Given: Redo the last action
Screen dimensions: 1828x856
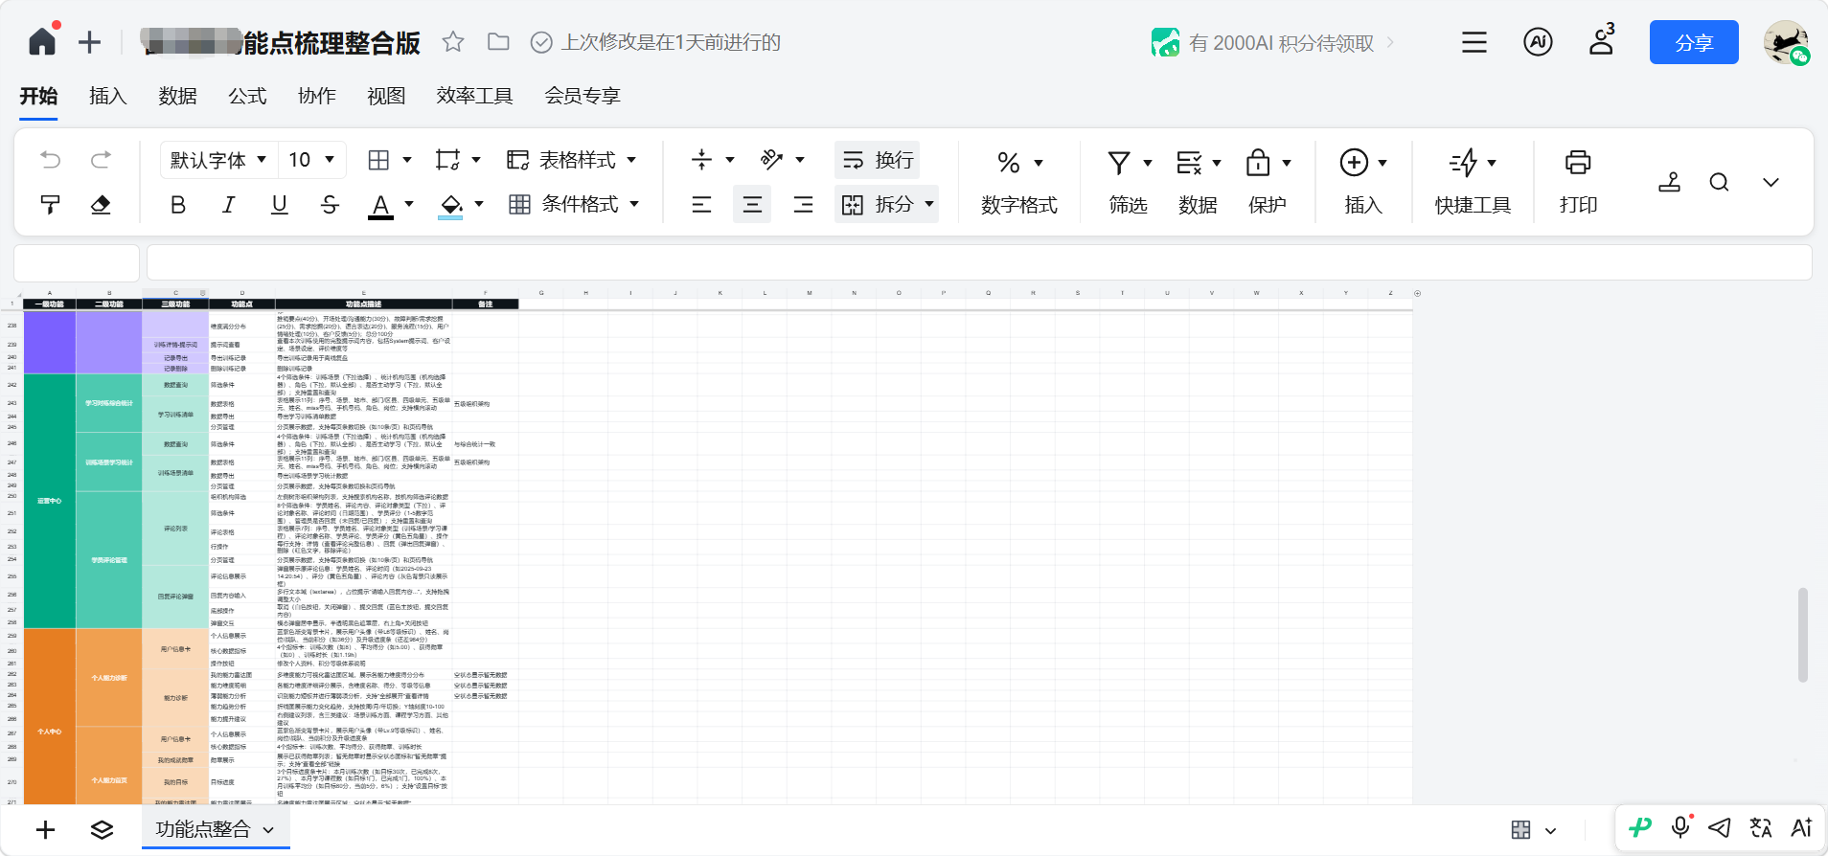Looking at the screenshot, I should pyautogui.click(x=101, y=160).
